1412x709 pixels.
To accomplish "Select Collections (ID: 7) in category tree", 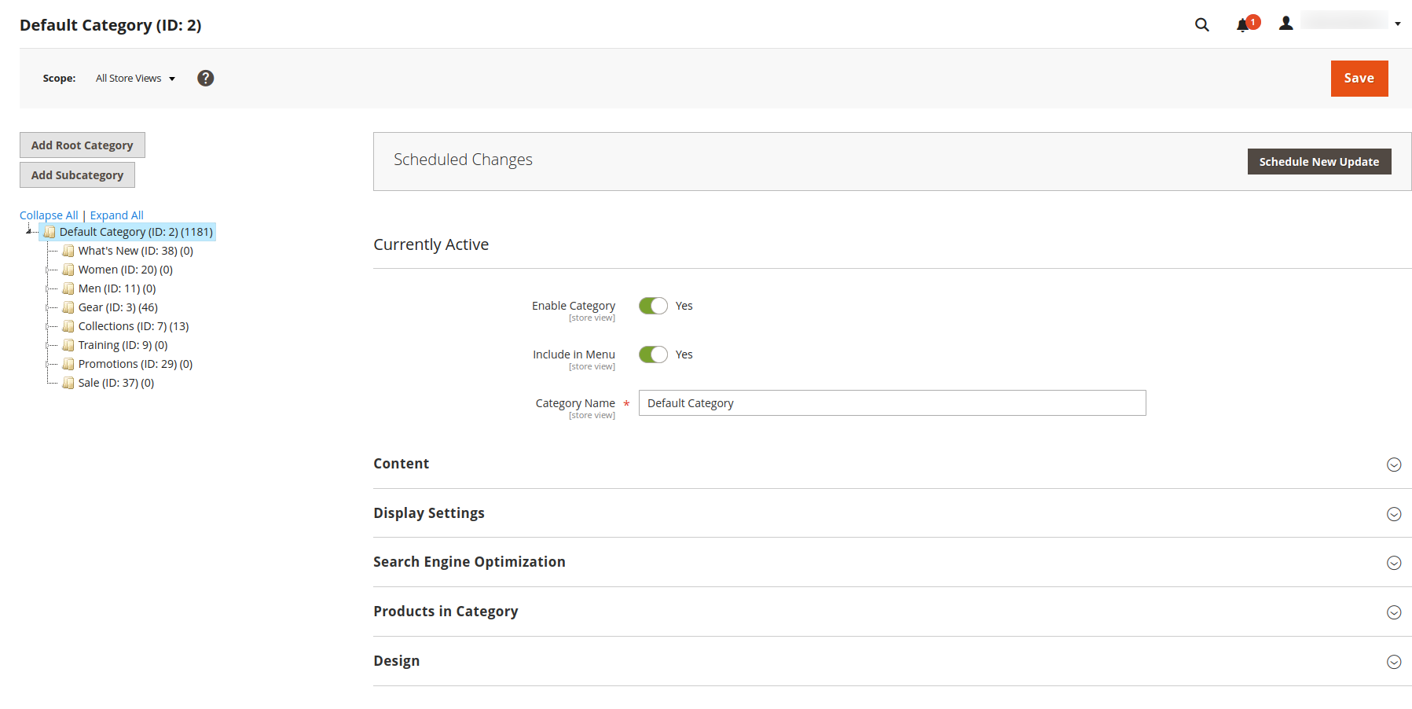I will 134,326.
